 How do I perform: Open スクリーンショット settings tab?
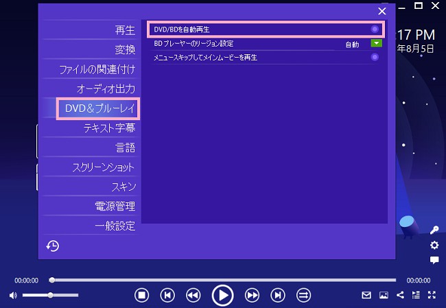91,167
